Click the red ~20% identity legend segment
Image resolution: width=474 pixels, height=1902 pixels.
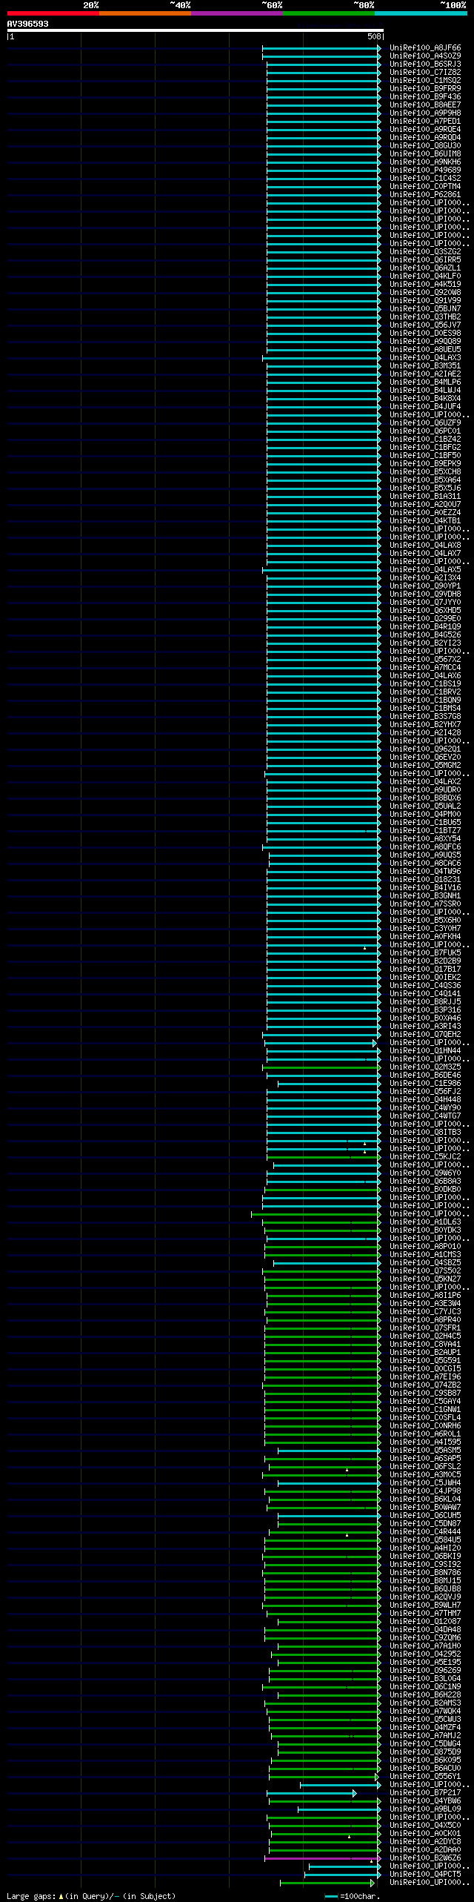(53, 13)
